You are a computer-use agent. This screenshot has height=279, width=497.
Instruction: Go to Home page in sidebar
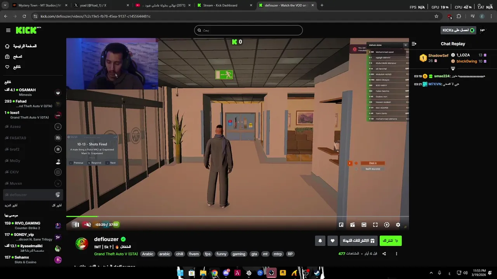pos(21,46)
